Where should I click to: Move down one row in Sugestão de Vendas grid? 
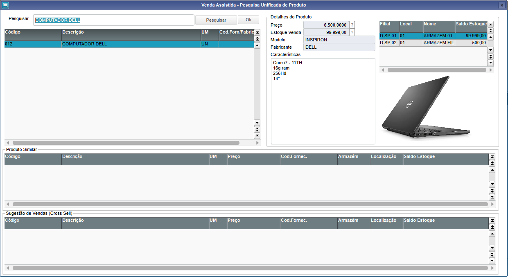click(x=492, y=248)
